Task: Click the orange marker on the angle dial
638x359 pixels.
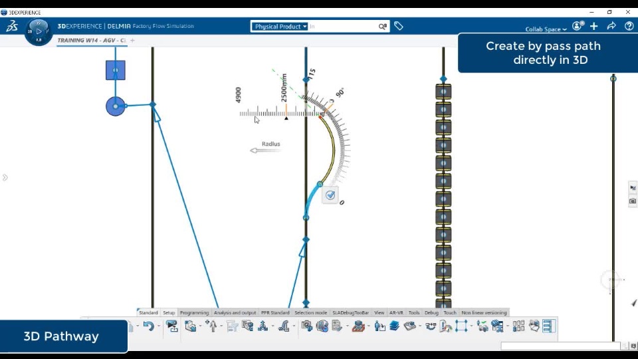Action: pos(329,108)
